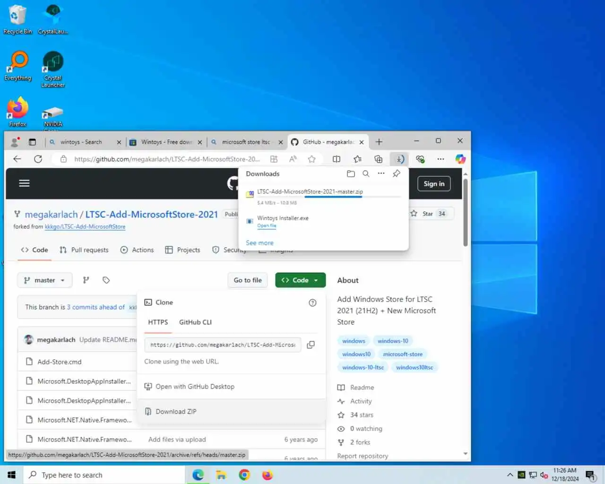
Task: Click the read aloud icon
Action: pyautogui.click(x=293, y=159)
